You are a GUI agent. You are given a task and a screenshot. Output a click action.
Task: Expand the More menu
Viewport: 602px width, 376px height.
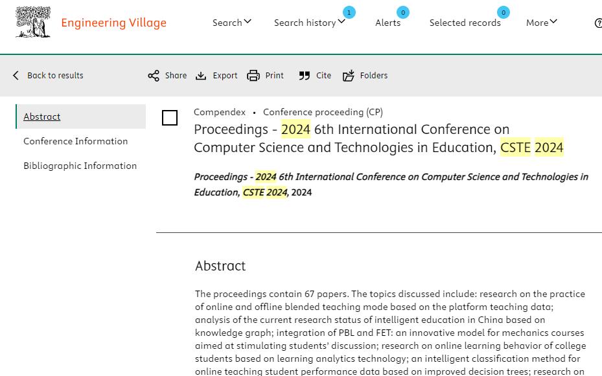tap(541, 23)
